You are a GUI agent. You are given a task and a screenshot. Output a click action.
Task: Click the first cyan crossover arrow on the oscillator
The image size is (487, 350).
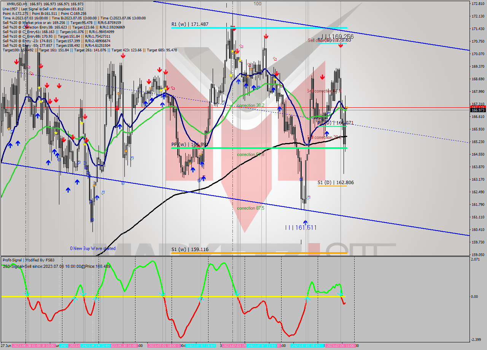click(x=26, y=294)
